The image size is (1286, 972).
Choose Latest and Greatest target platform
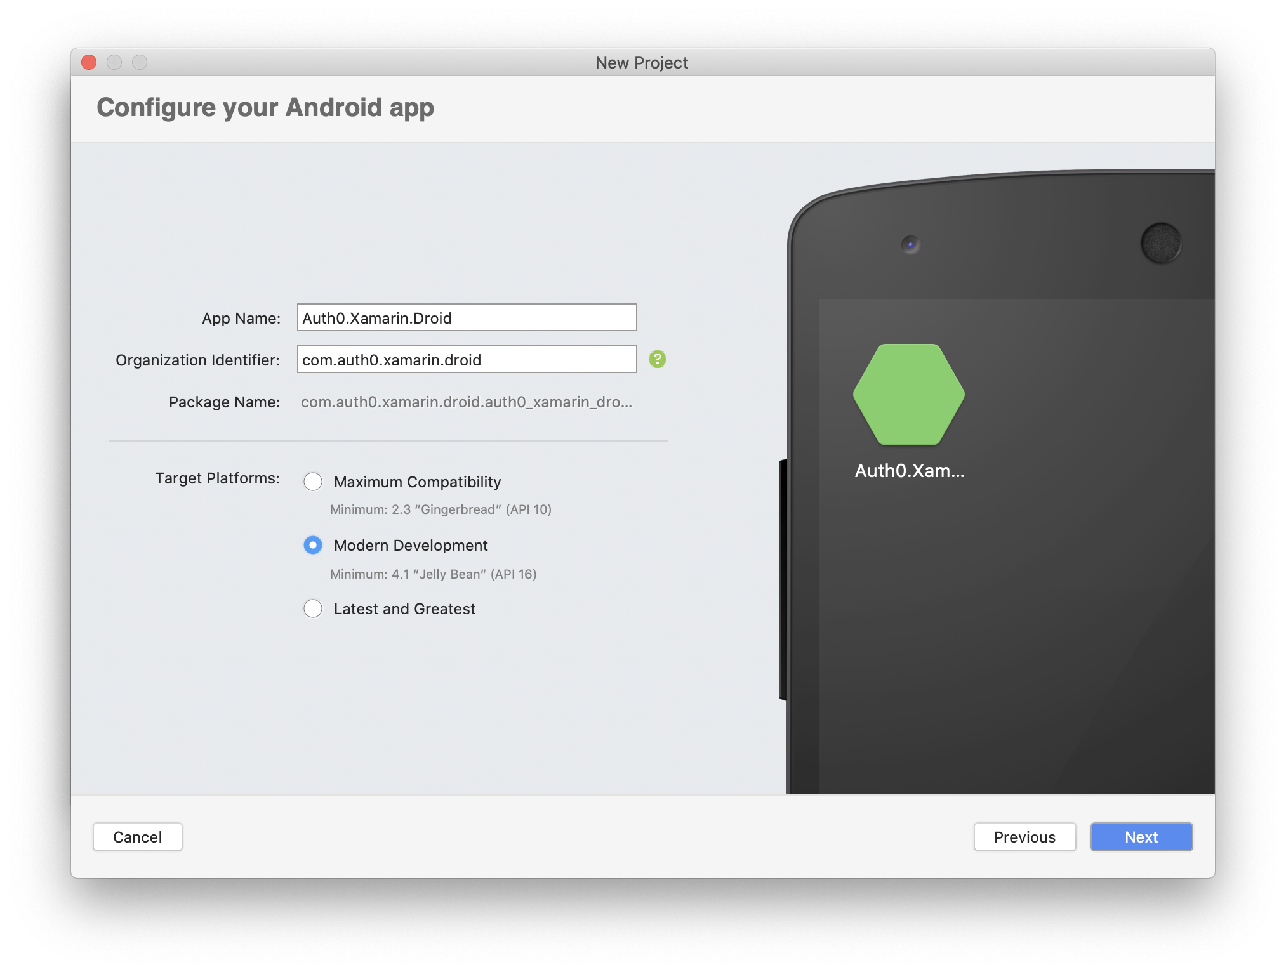(313, 608)
